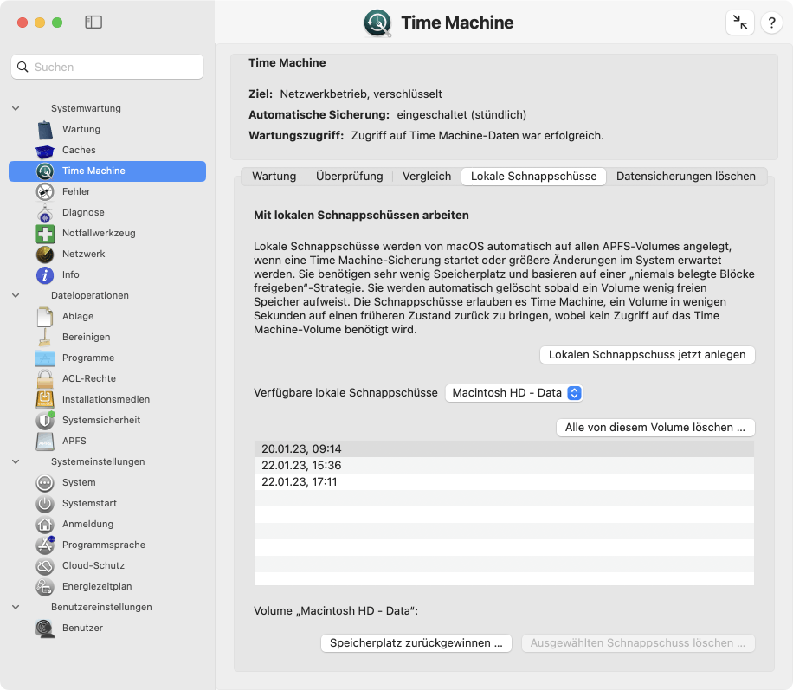The width and height of the screenshot is (793, 690).
Task: Open Cloud-Schutz label in sidebar
Action: click(x=93, y=565)
